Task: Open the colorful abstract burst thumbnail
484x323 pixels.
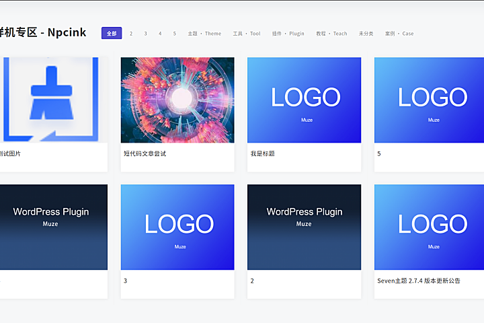Action: 177,100
